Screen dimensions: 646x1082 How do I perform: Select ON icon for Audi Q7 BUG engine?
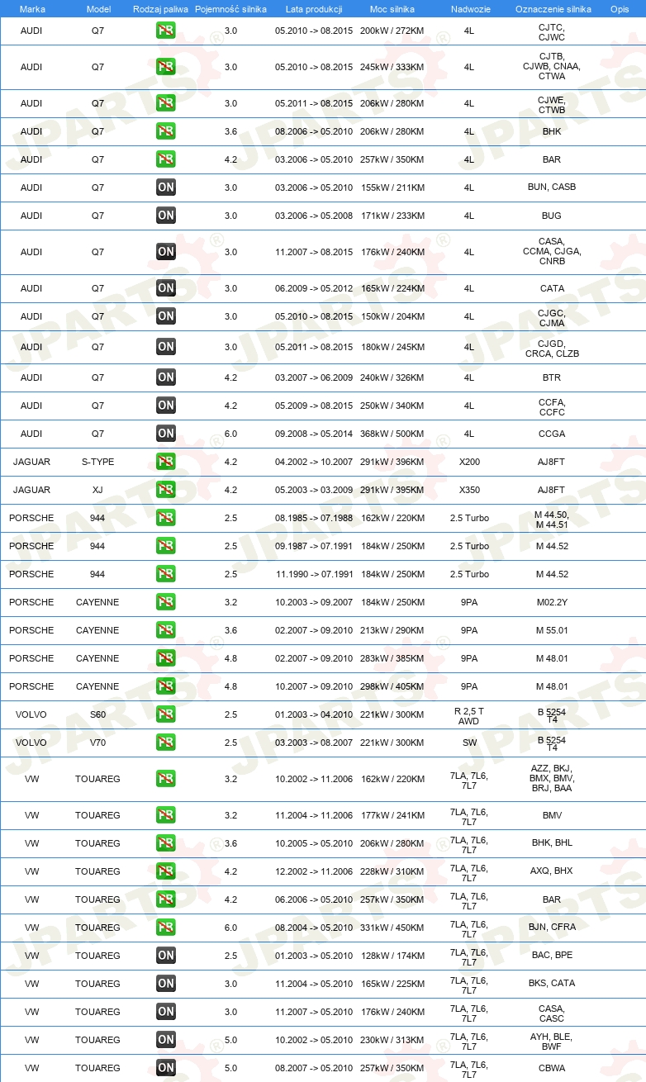pos(166,216)
